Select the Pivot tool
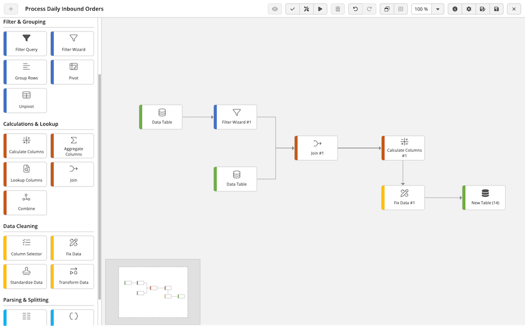 [x=72, y=72]
